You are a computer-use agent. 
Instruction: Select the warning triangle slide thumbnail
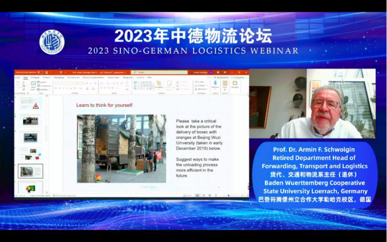[x=30, y=106]
